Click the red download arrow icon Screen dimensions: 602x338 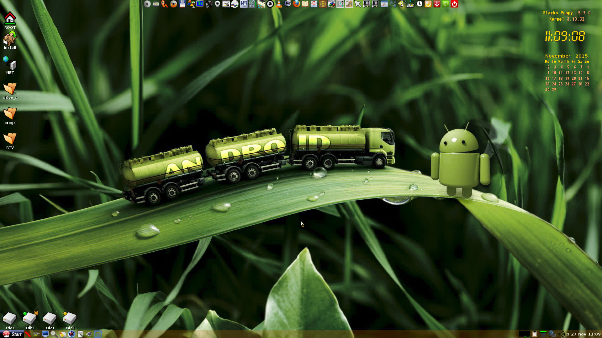[437, 4]
